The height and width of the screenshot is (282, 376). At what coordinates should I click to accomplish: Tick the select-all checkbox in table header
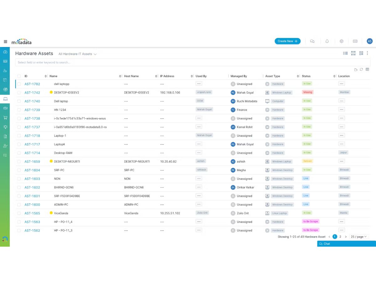click(x=19, y=76)
